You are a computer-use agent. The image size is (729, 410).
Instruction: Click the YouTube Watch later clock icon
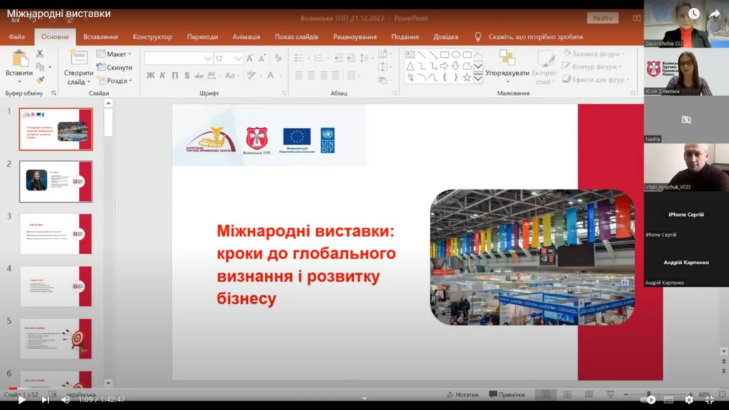(x=693, y=14)
